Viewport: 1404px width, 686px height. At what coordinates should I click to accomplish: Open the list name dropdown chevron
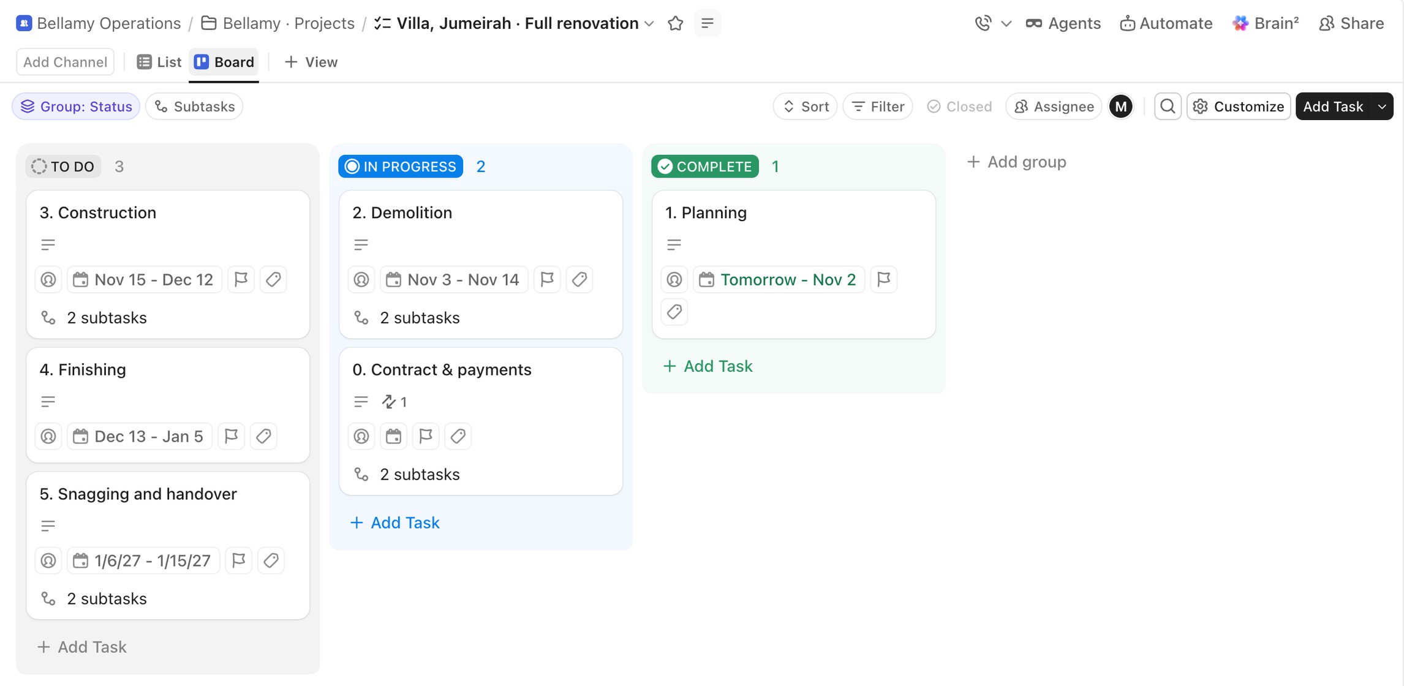(650, 24)
